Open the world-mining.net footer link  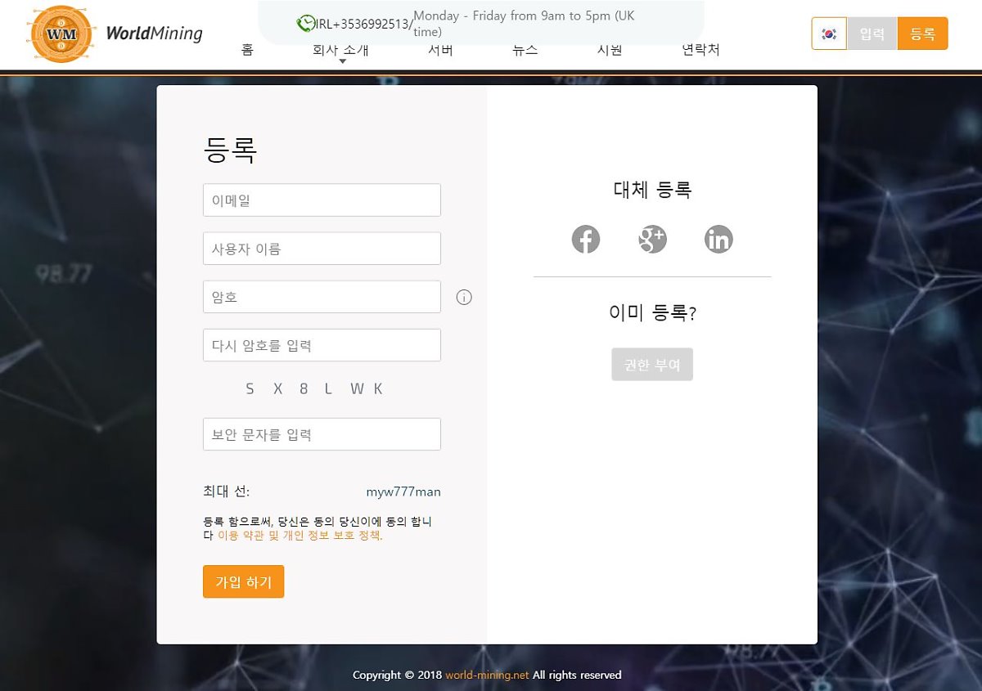point(487,675)
